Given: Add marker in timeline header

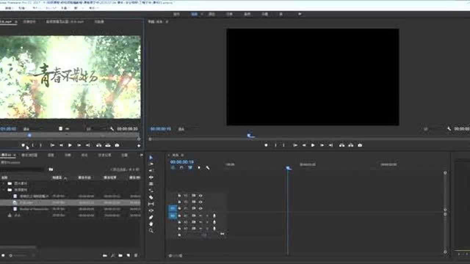Looking at the screenshot, I should [199, 168].
